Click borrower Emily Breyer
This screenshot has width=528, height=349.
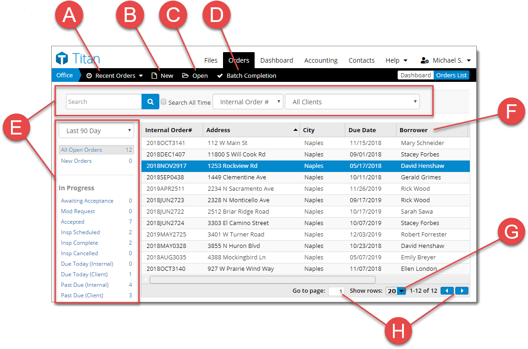tap(418, 257)
